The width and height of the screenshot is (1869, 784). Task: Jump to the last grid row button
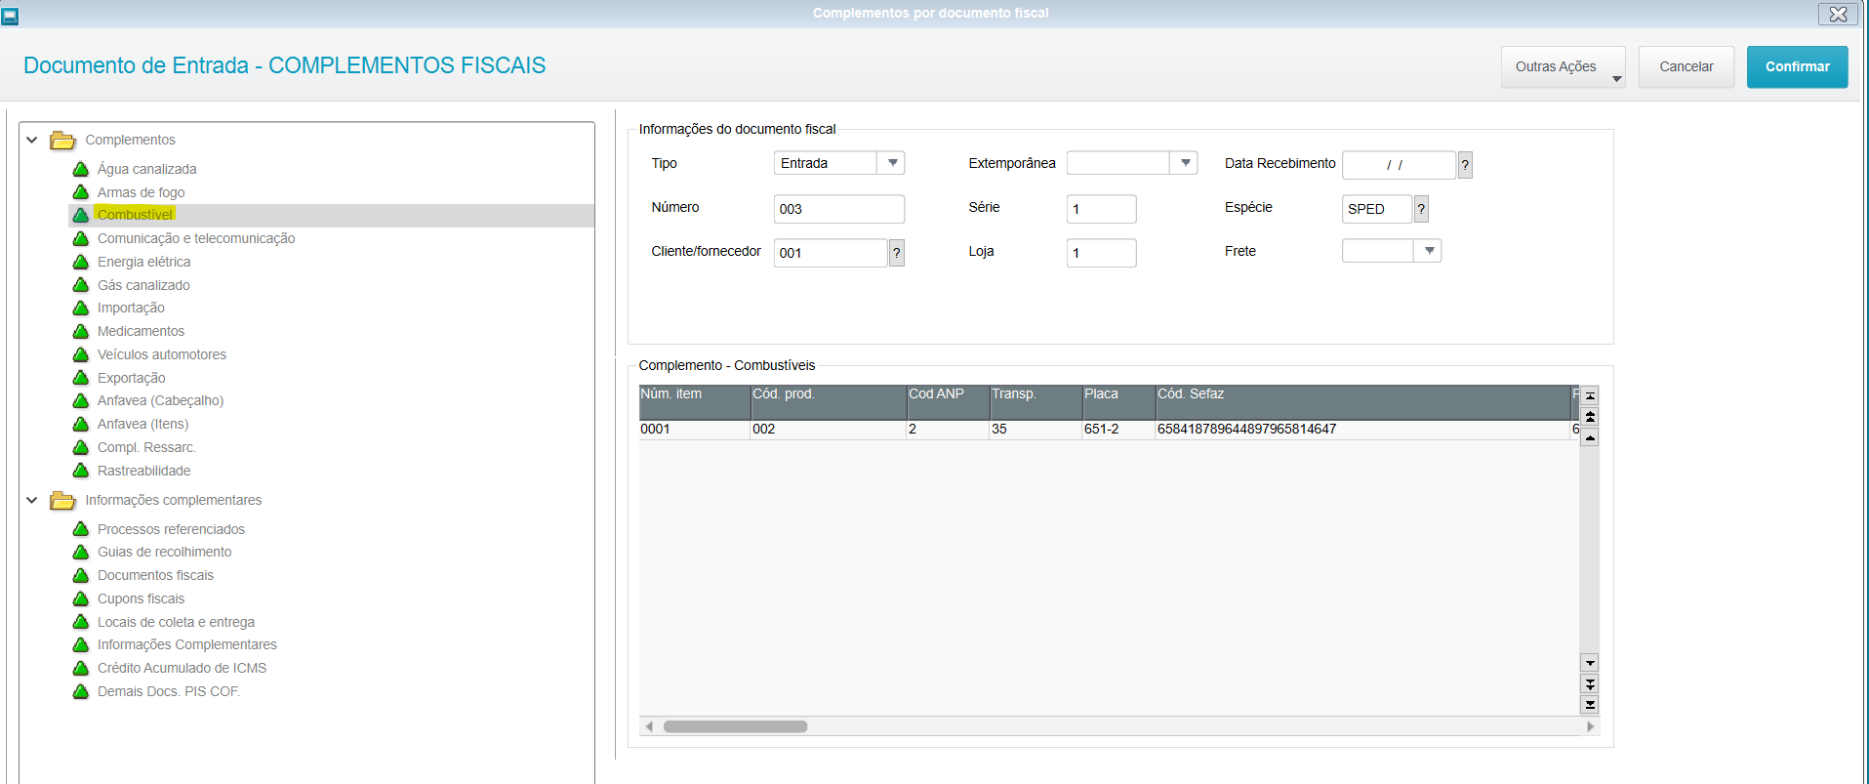point(1590,705)
